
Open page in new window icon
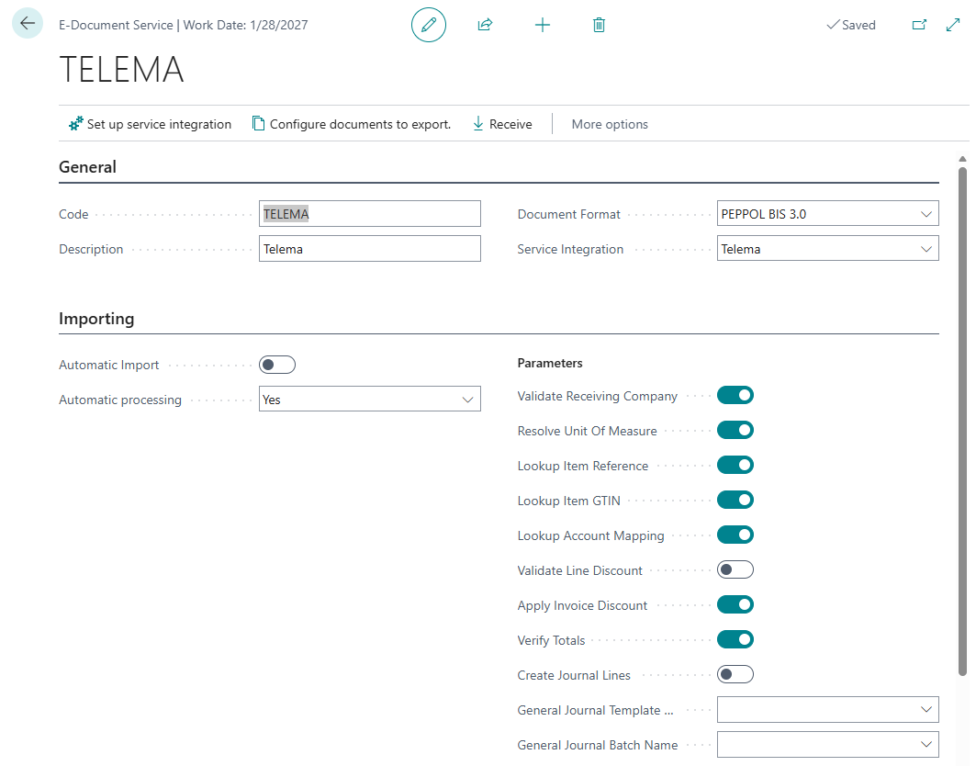coord(918,25)
